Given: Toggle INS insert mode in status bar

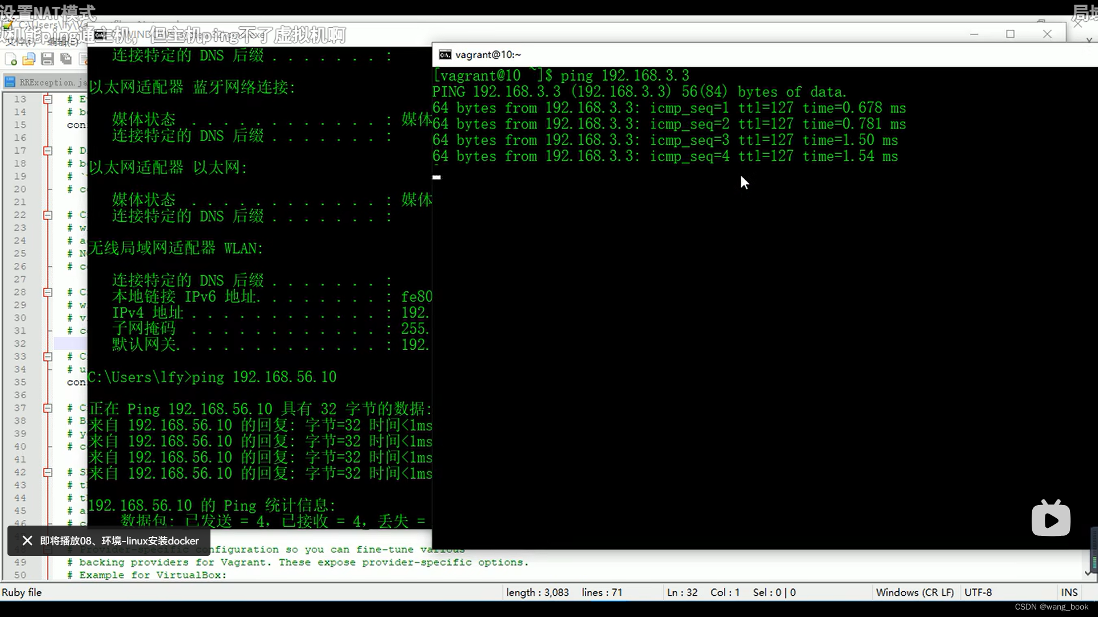Looking at the screenshot, I should [1068, 592].
